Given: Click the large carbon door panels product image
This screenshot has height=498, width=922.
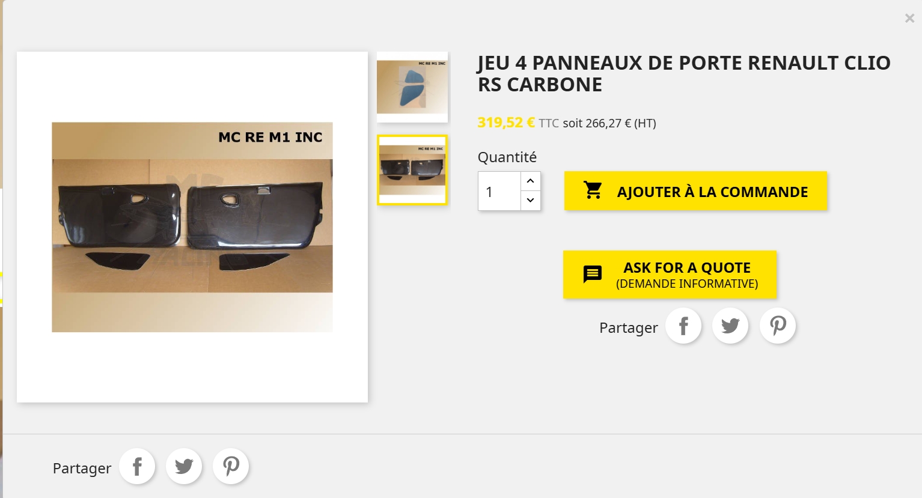Looking at the screenshot, I should point(192,227).
